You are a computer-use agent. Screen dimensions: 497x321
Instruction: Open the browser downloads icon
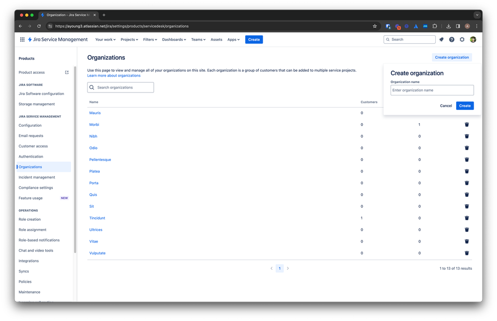point(449,26)
